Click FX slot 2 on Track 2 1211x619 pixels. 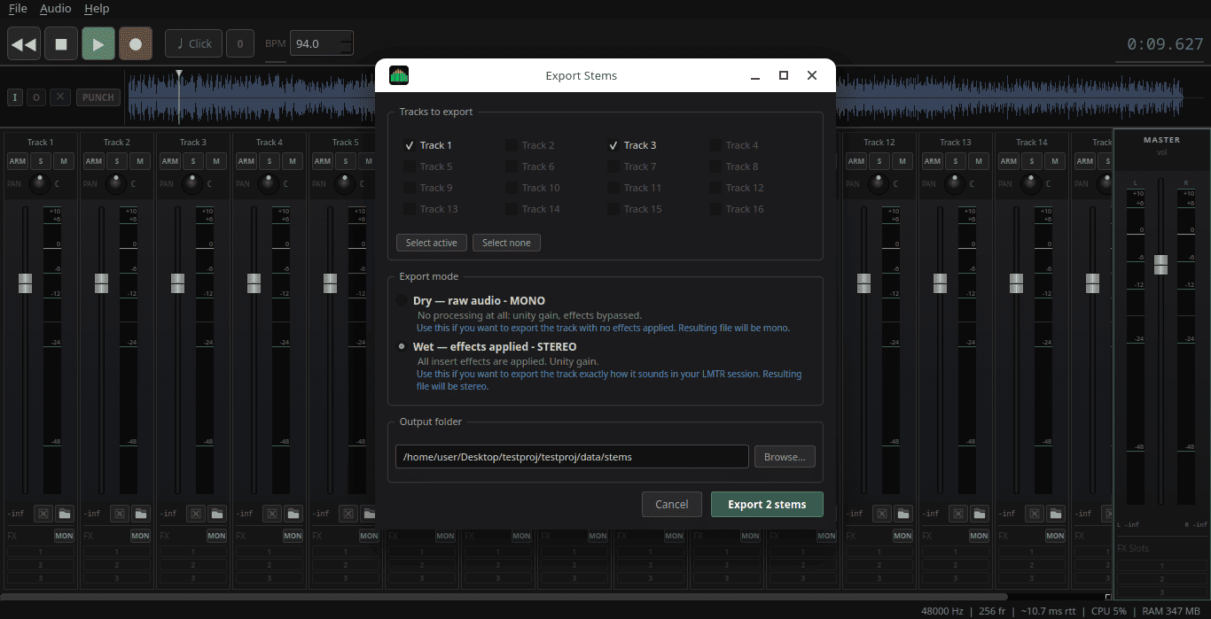point(117,565)
